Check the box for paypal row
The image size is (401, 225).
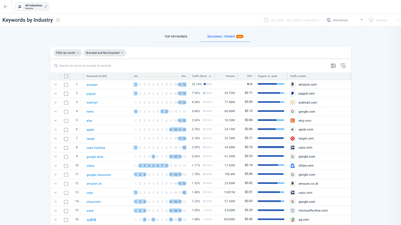tap(66, 94)
